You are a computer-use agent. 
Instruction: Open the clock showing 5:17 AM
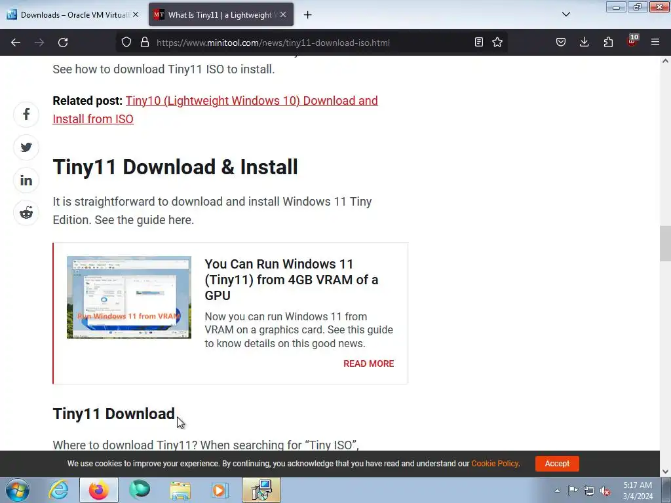[638, 490]
